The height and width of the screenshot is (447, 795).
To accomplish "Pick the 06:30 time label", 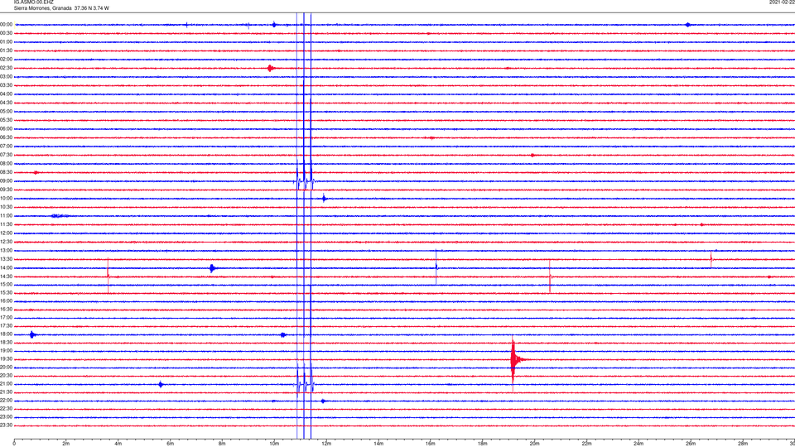I will tap(6, 137).
